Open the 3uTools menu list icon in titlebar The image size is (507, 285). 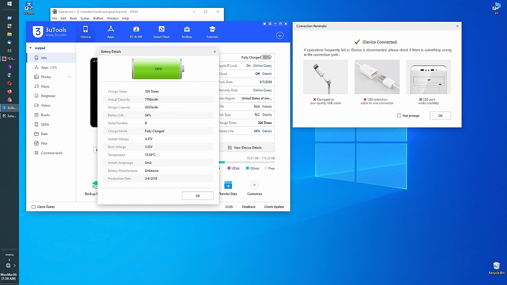(270, 24)
